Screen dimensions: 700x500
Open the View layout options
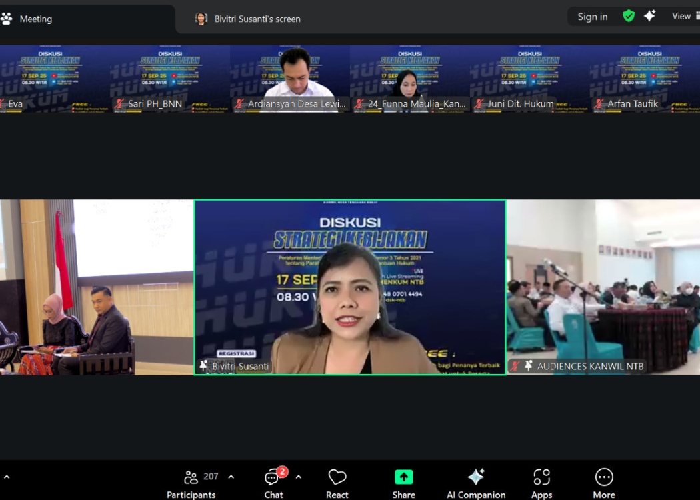pyautogui.click(x=681, y=16)
